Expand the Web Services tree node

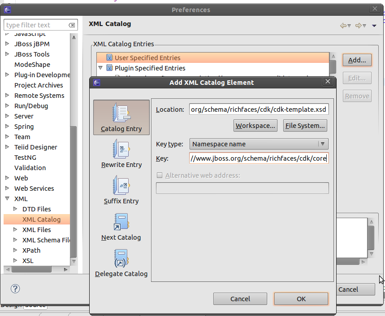coord(7,188)
